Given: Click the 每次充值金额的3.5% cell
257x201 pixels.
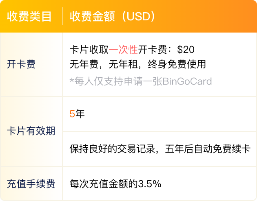Looking at the screenshot, I should coord(160,184).
